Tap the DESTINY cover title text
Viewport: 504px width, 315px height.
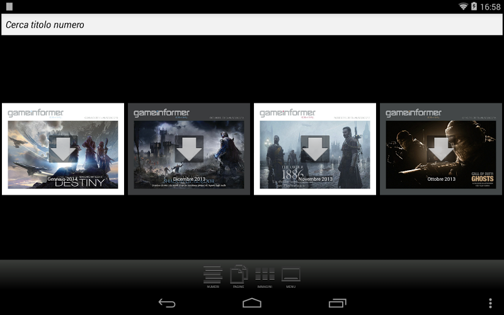(80, 183)
